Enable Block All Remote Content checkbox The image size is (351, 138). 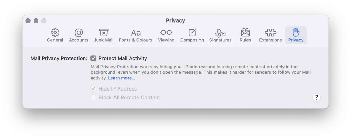(x=93, y=97)
